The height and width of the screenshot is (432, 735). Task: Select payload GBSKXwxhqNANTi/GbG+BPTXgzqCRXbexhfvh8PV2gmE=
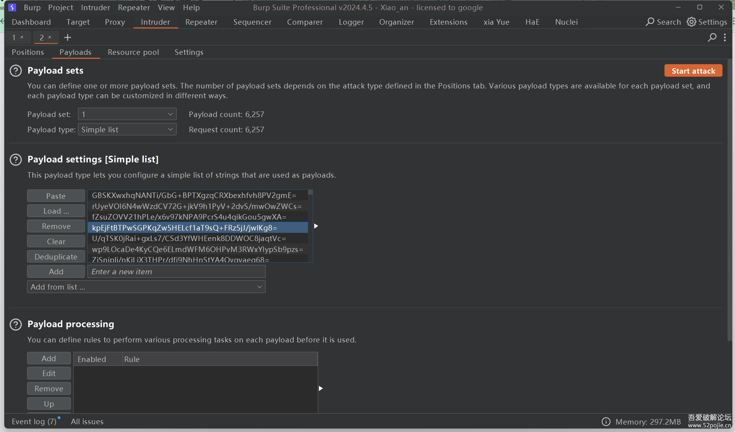click(x=198, y=195)
